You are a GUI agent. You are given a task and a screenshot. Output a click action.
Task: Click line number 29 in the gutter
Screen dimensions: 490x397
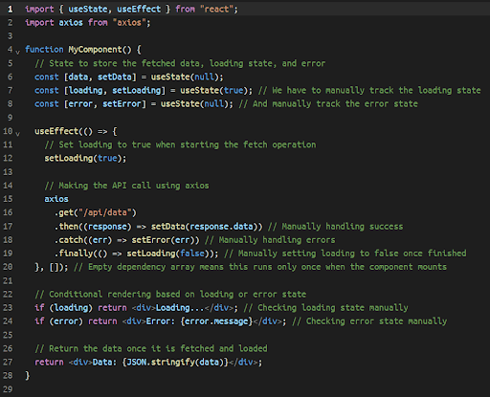(x=8, y=389)
